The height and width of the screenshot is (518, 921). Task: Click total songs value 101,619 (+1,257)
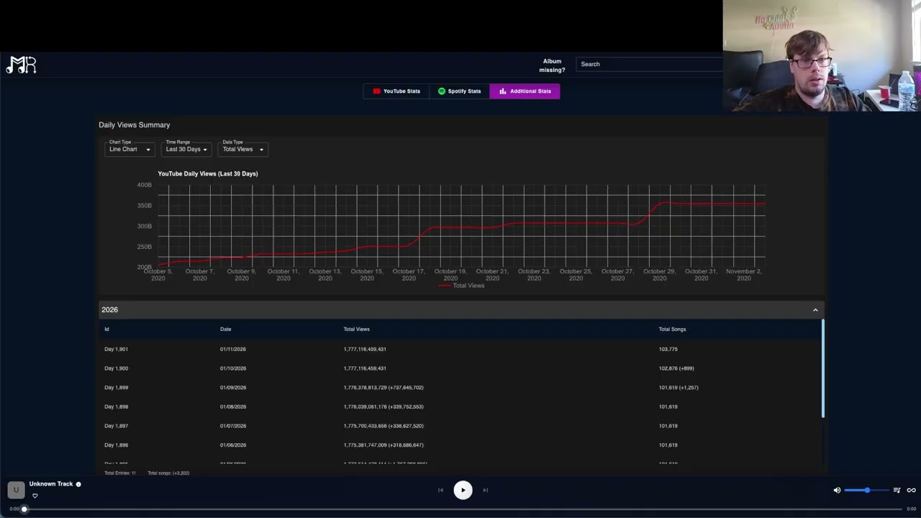coord(679,388)
